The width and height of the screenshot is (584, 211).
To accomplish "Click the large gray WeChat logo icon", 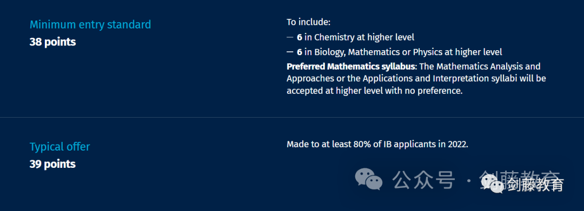I will click(368, 179).
